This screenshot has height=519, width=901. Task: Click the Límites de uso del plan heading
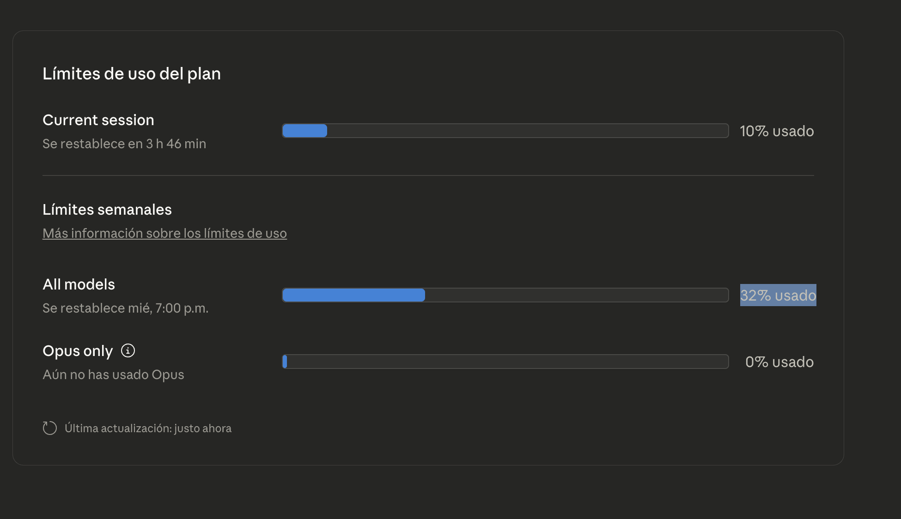click(132, 74)
